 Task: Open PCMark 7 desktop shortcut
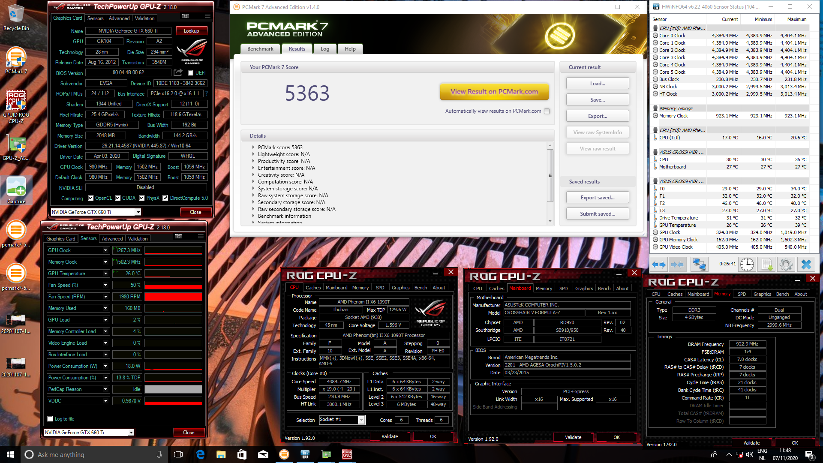(x=16, y=60)
